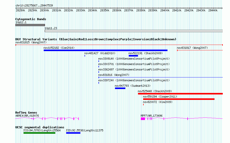Image resolution: width=230 pixels, height=143 pixels.
Task: Select the blue segmental duplication bar
Action: [x=73, y=133]
